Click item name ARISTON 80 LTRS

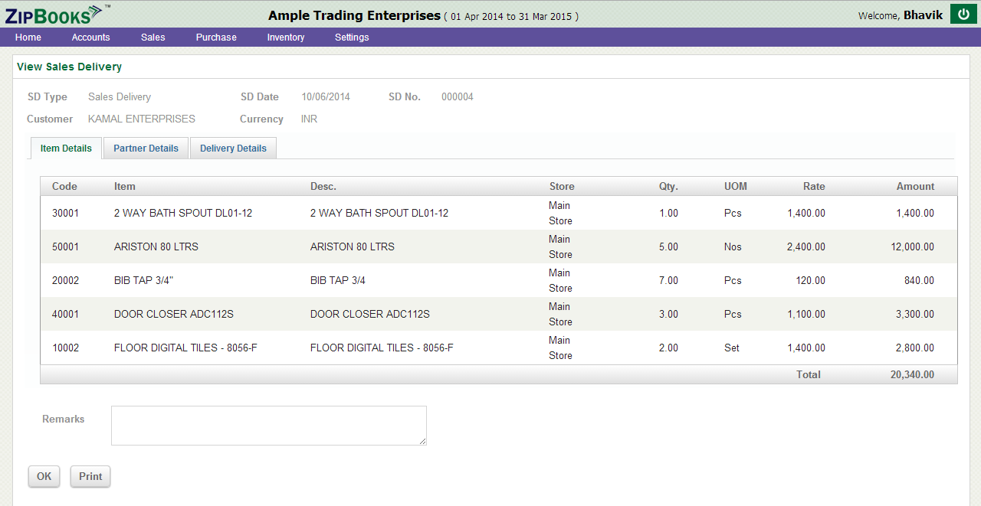pyautogui.click(x=156, y=247)
